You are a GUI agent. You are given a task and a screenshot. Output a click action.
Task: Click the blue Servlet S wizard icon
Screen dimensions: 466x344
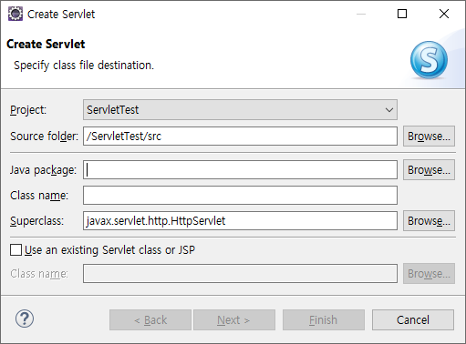pos(429,60)
